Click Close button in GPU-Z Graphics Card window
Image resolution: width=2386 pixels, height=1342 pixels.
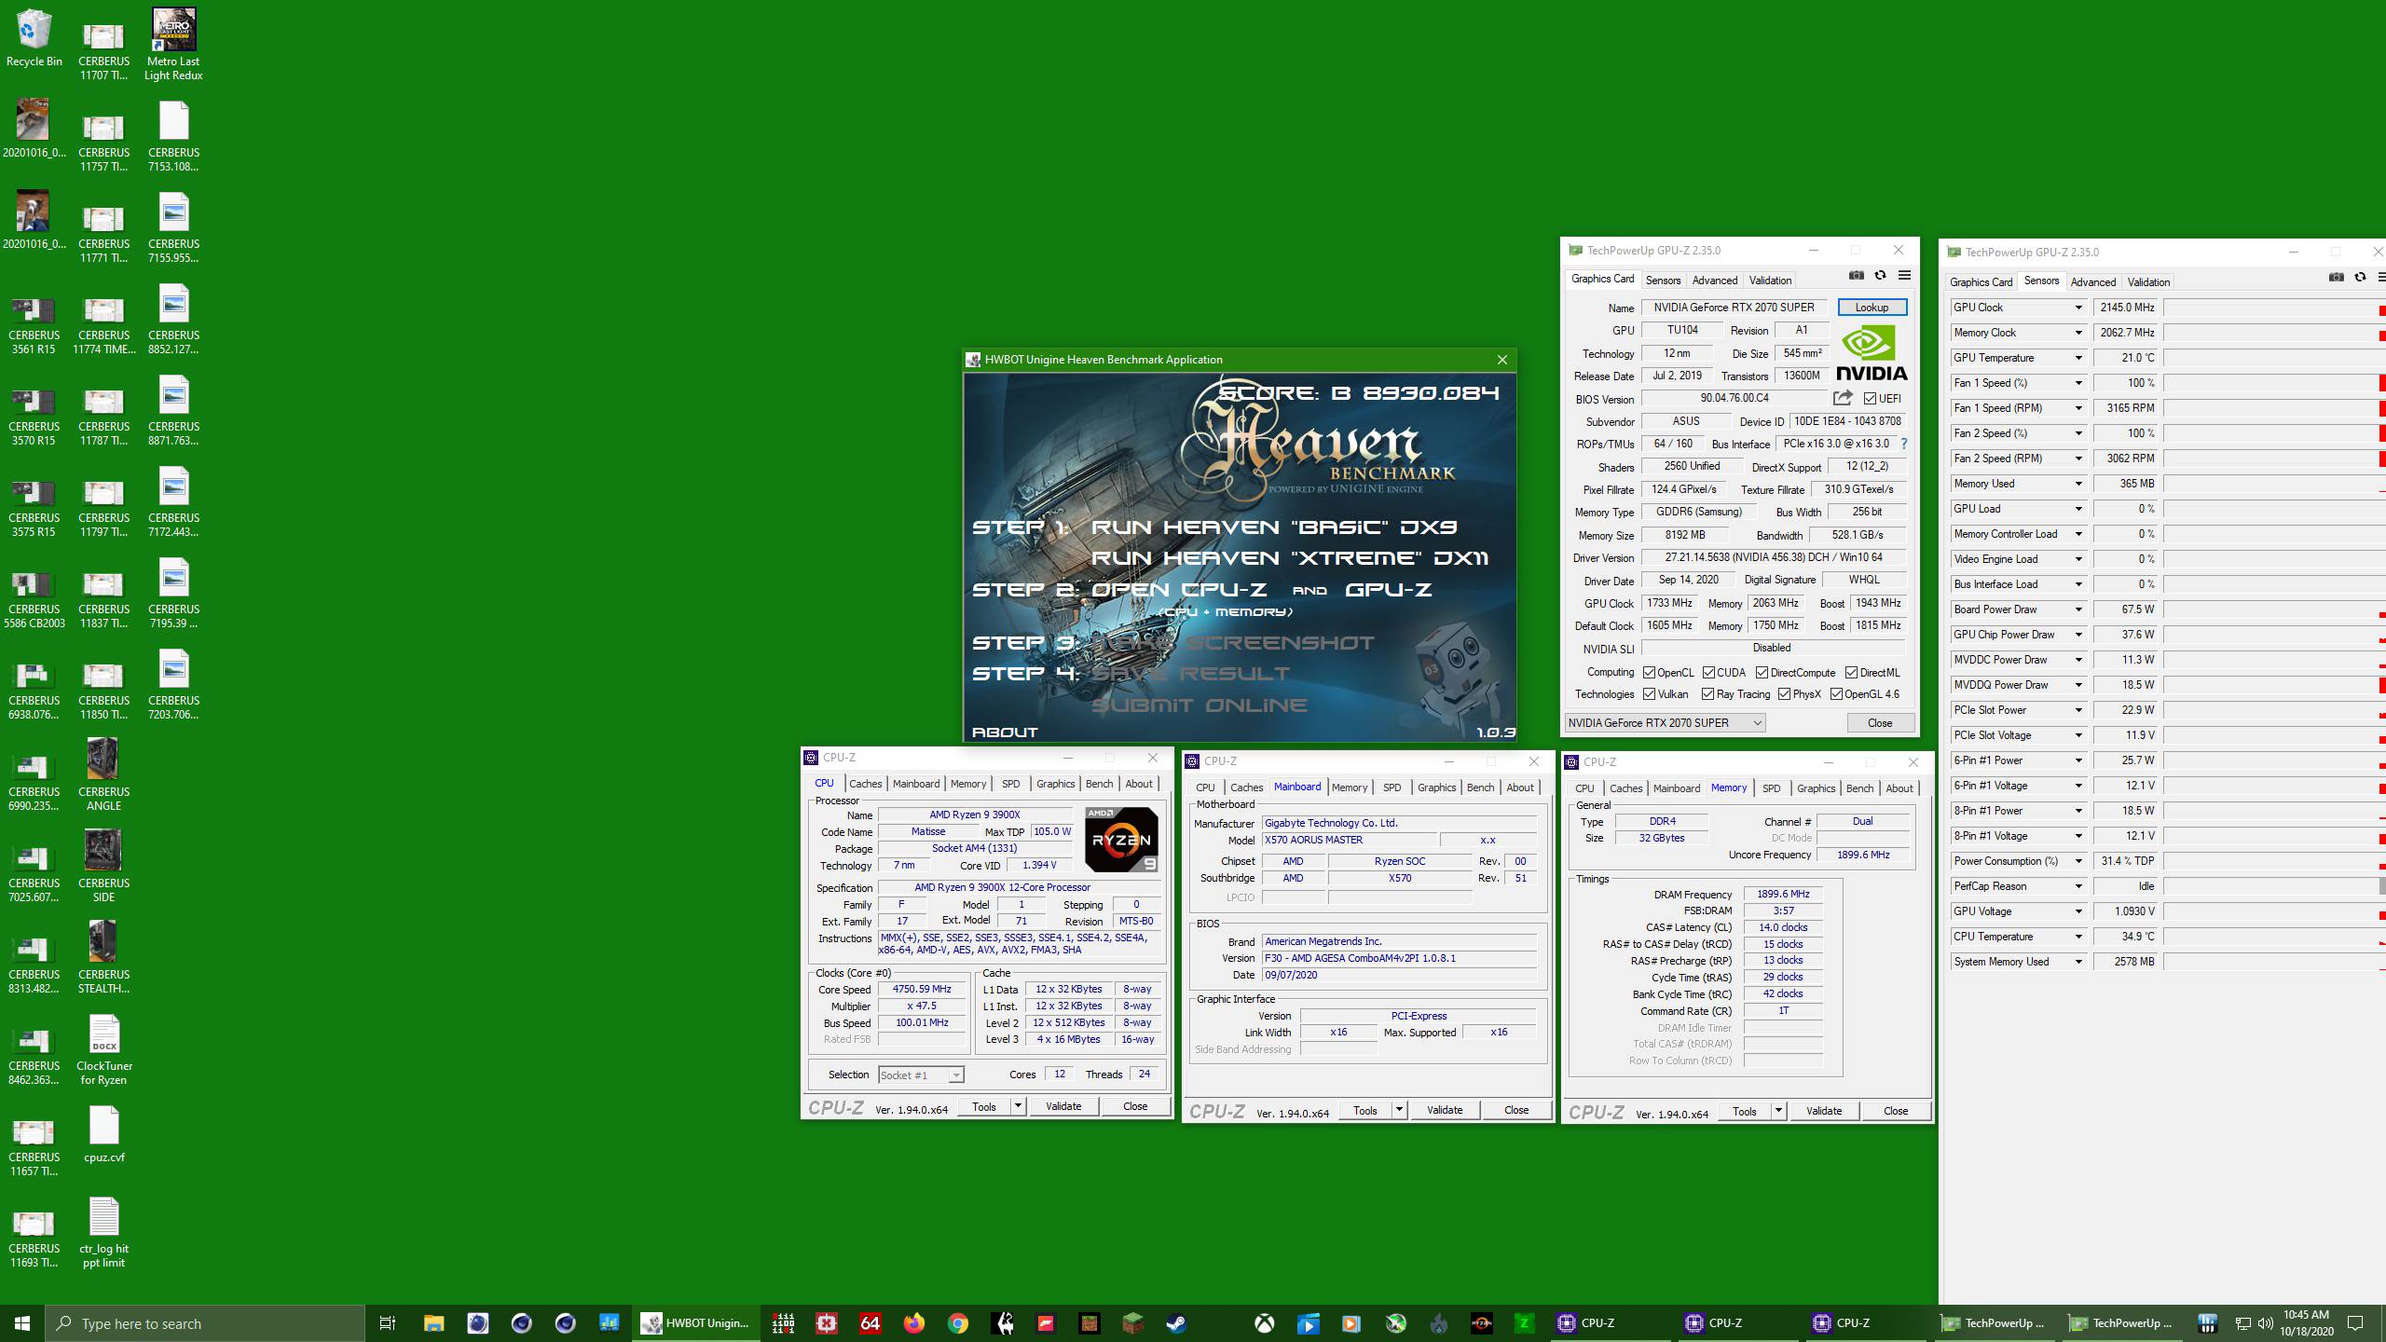pyautogui.click(x=1880, y=722)
